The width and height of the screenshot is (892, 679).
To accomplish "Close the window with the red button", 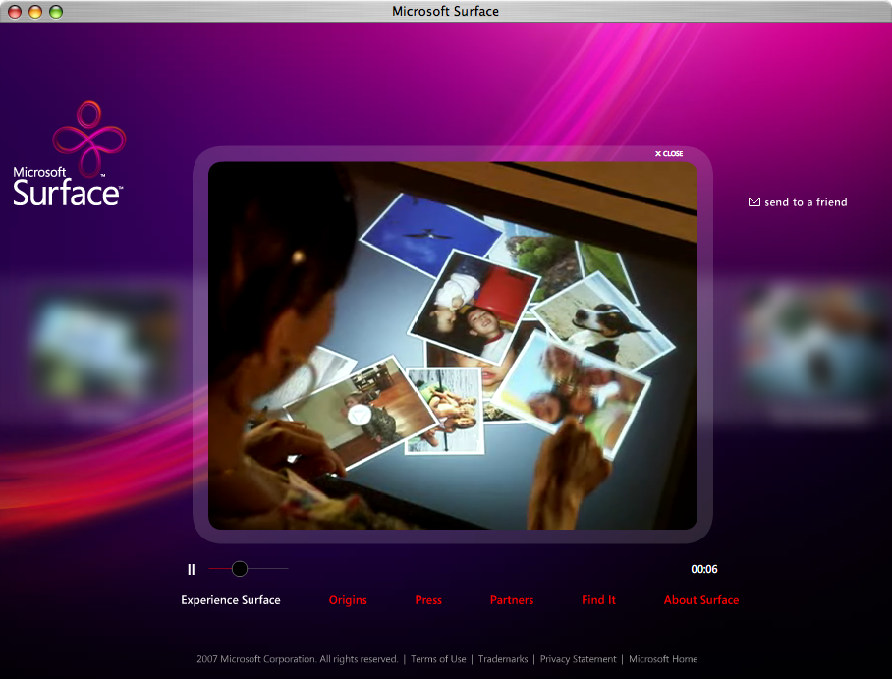I will click(15, 12).
